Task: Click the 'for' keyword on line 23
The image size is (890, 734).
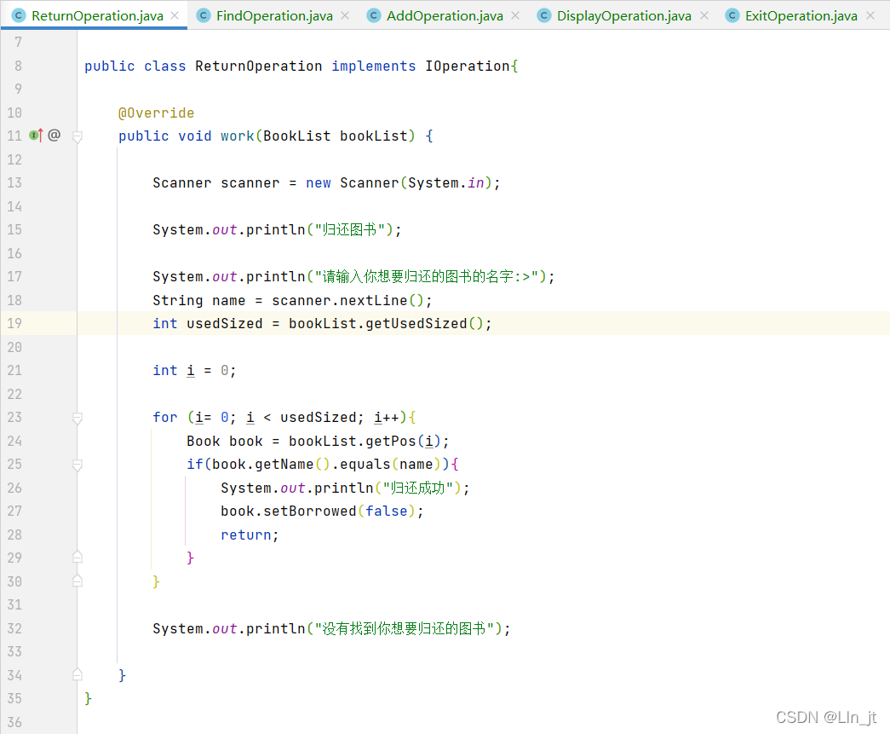Action: point(165,418)
